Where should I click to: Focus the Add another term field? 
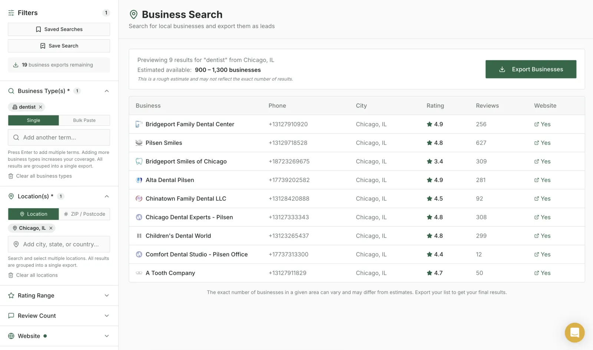(59, 138)
